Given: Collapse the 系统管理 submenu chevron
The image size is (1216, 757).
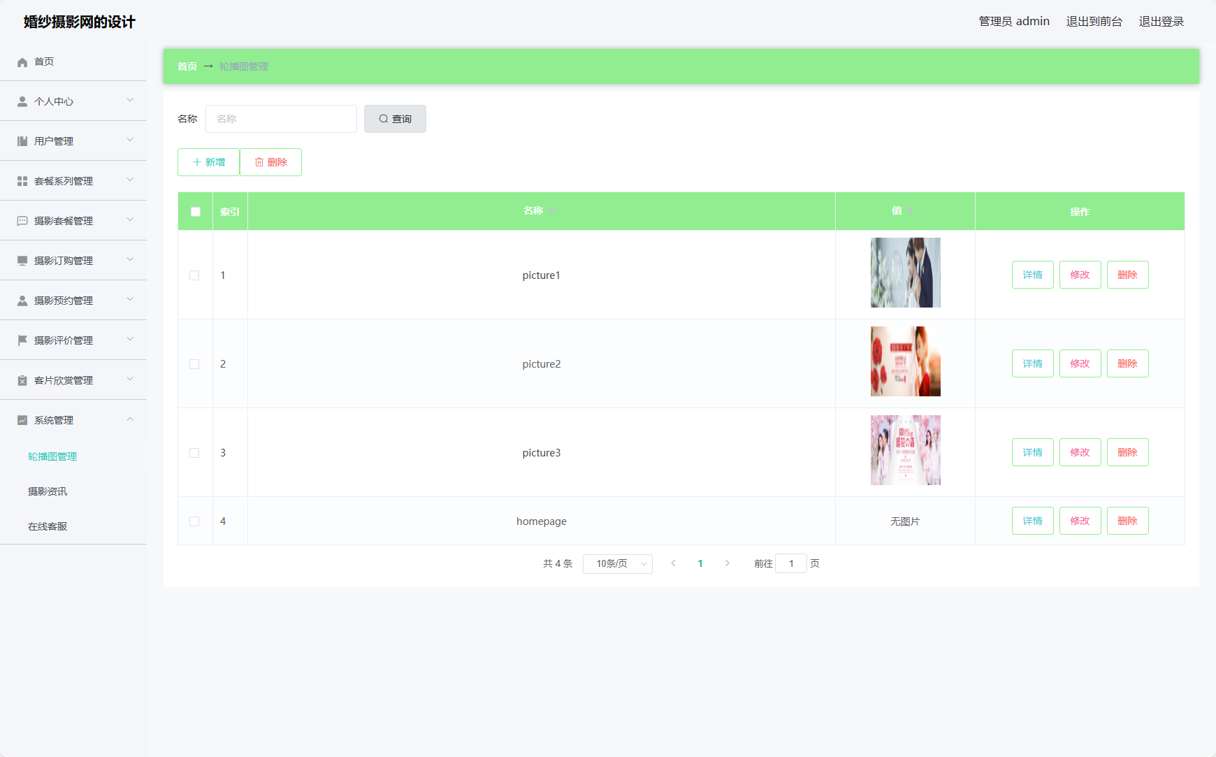Looking at the screenshot, I should pyautogui.click(x=130, y=419).
